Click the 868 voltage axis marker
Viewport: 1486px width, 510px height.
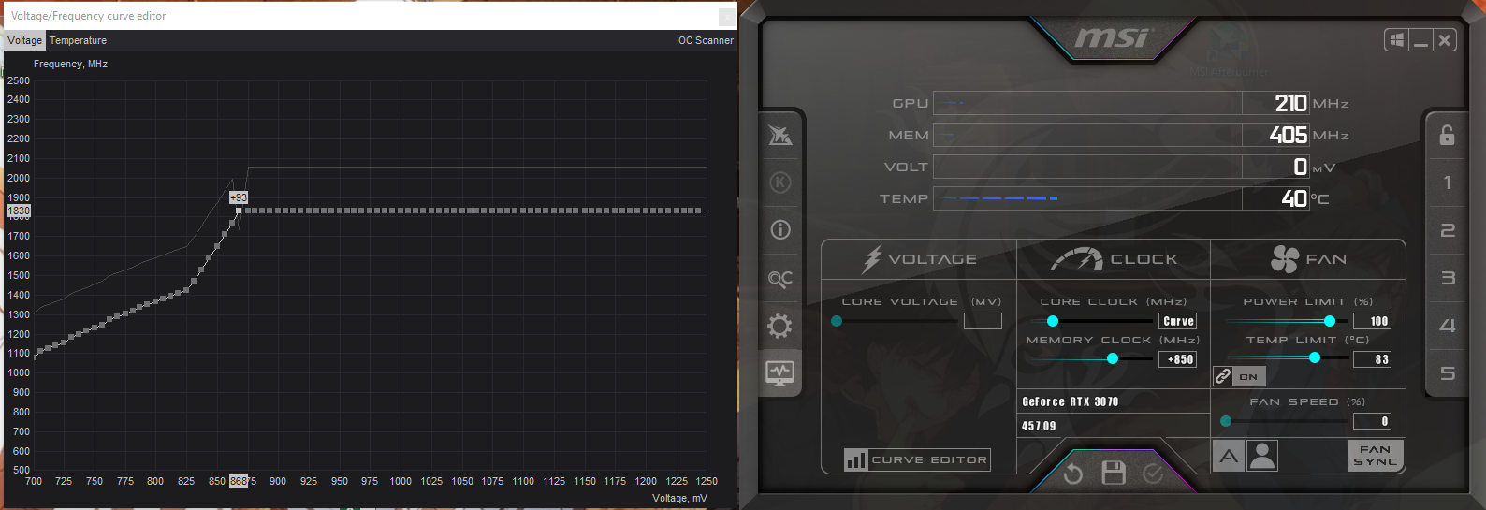click(239, 481)
